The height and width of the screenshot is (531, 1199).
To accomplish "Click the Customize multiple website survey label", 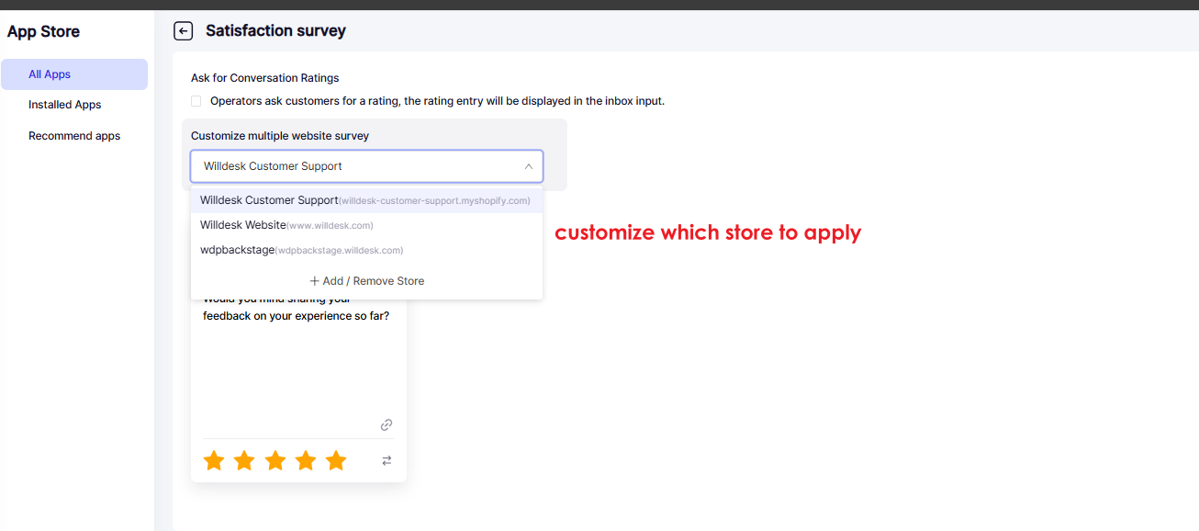I will pyautogui.click(x=280, y=136).
